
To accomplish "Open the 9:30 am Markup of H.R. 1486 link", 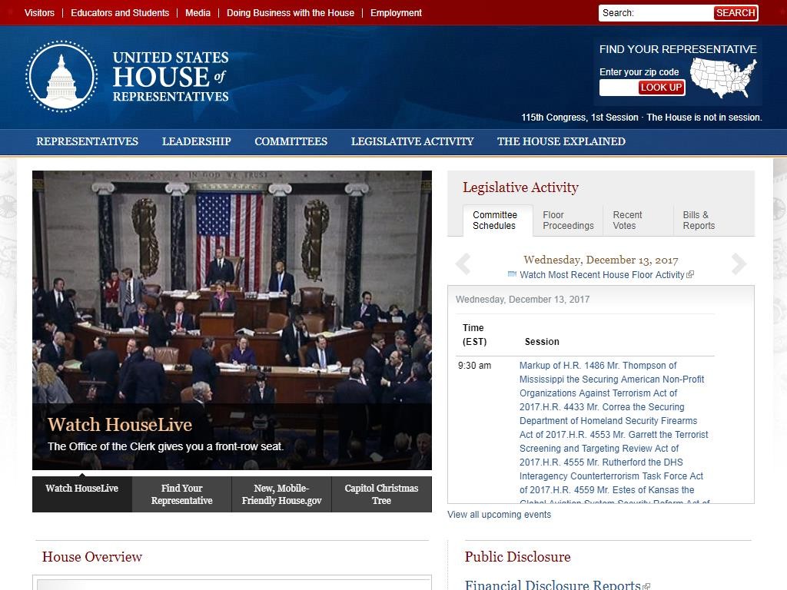I will [x=614, y=434].
